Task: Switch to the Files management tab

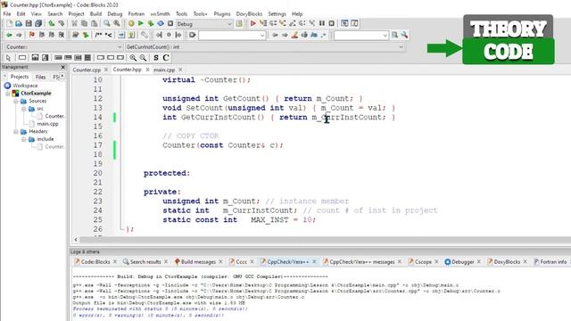Action: click(x=40, y=77)
